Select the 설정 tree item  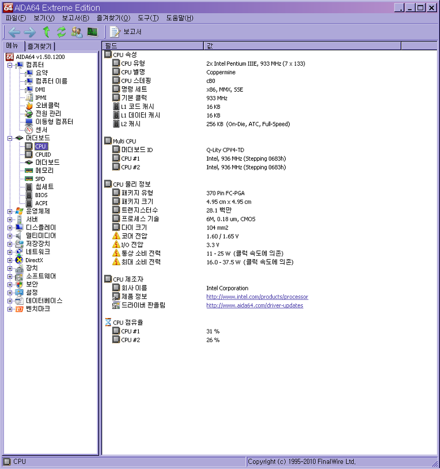[32, 292]
